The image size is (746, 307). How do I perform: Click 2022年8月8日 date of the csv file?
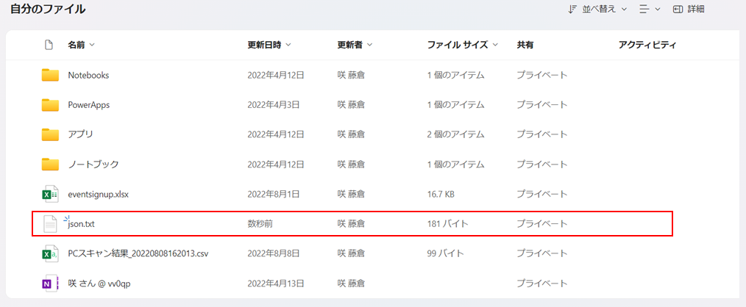pyautogui.click(x=274, y=254)
